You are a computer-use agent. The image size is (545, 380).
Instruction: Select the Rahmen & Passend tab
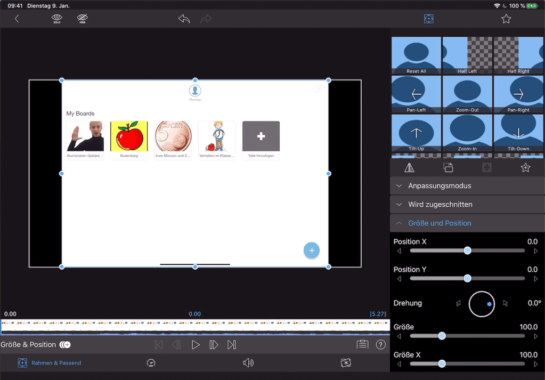[x=50, y=363]
